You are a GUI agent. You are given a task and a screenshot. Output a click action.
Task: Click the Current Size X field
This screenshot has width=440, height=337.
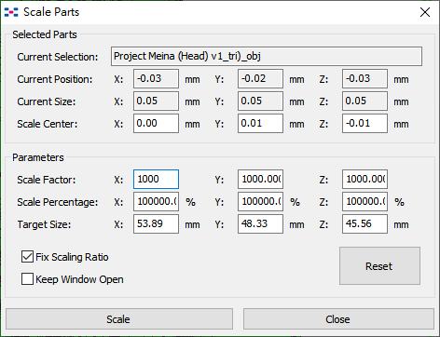point(156,101)
